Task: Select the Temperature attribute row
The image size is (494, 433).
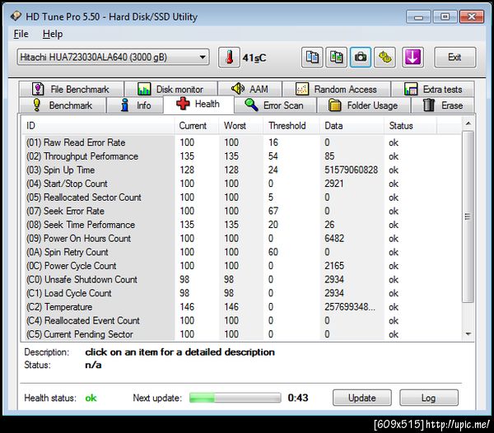Action: pyautogui.click(x=242, y=307)
